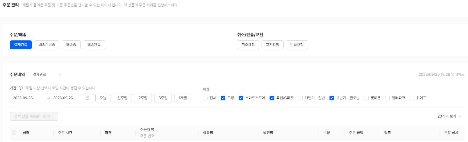Check the 인터파크 market checkbox
This screenshot has width=468, height=142.
387,98
